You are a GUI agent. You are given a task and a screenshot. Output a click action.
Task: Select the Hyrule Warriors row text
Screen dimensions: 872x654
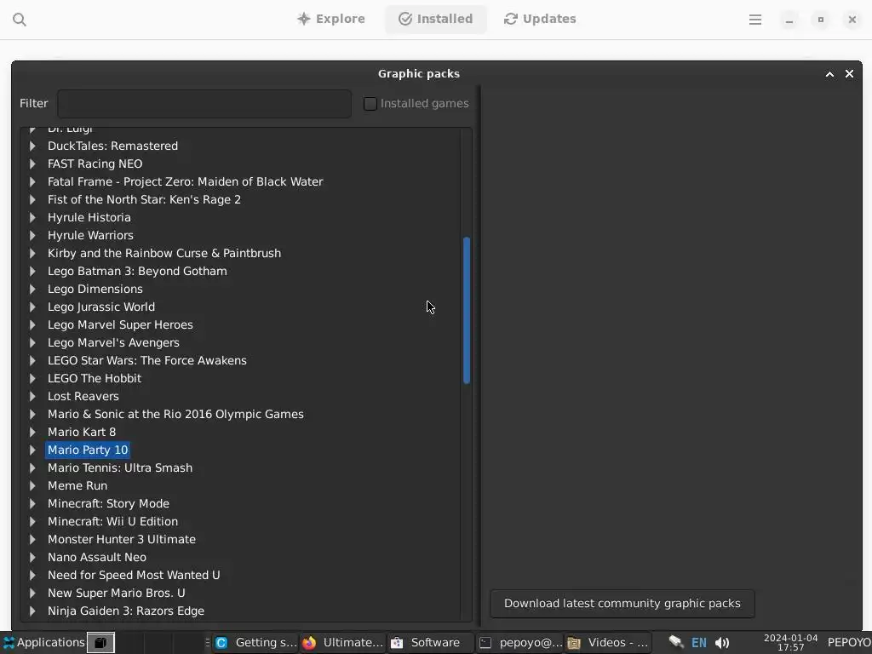pyautogui.click(x=90, y=235)
